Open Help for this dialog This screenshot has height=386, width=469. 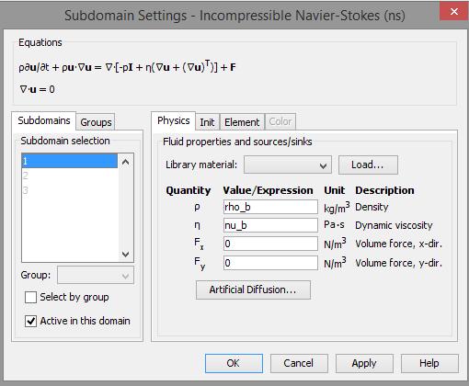[x=429, y=363]
